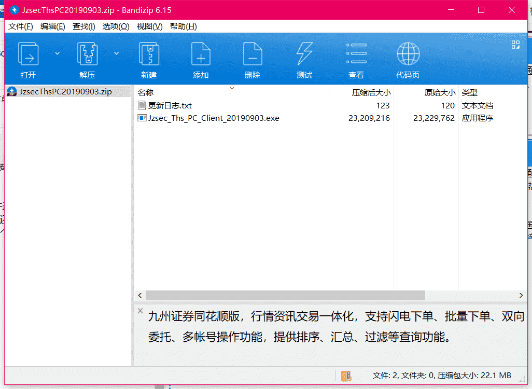The image size is (532, 389).
Task: Sort by the 类型 column header
Action: 470,92
